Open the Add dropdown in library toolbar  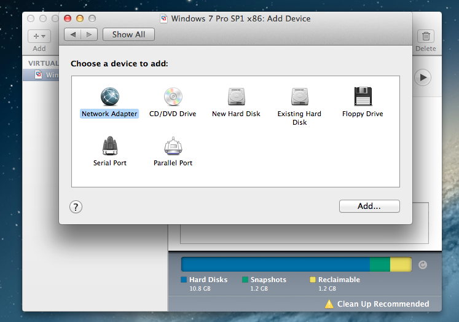pos(39,36)
